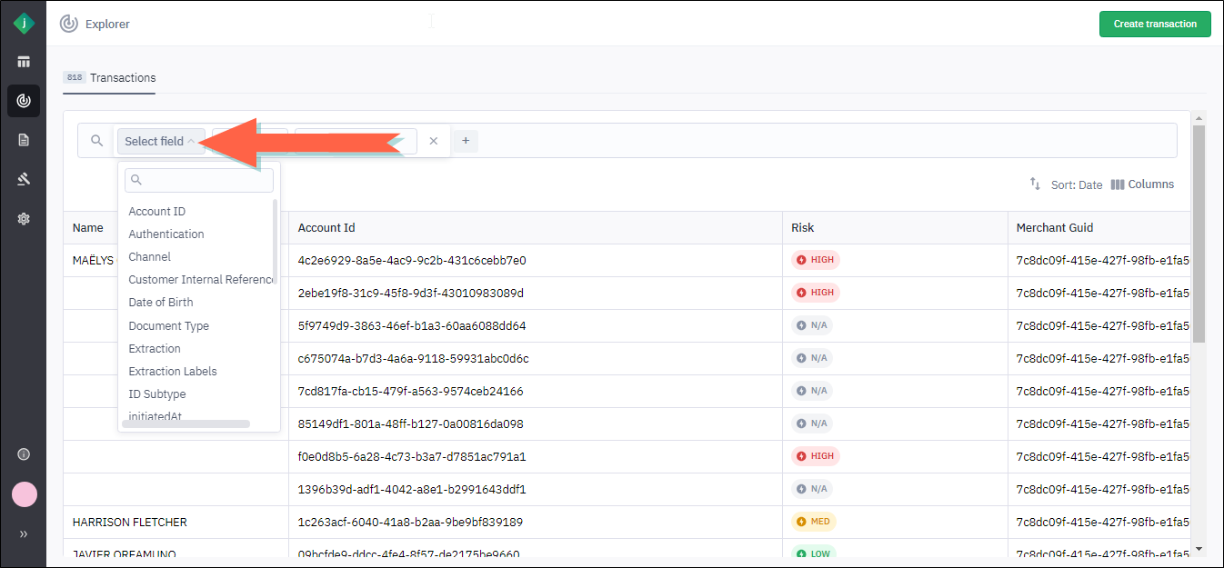Click the search box inside field dropdown

pos(199,180)
